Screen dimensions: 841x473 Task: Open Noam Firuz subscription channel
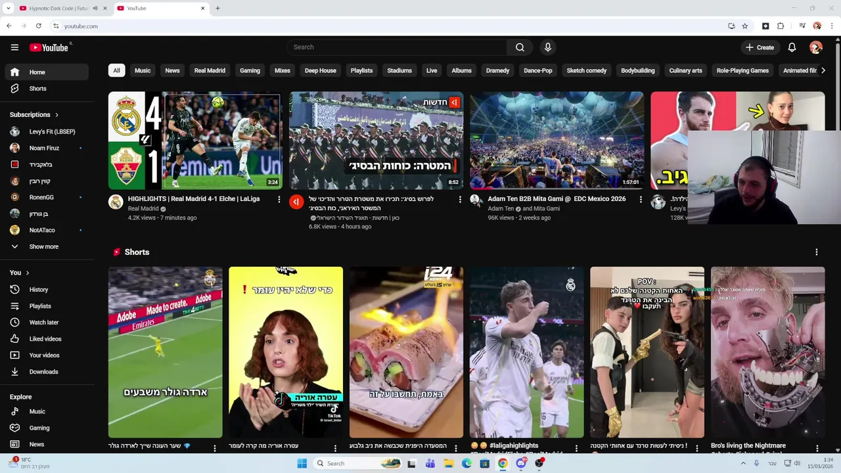pos(46,148)
